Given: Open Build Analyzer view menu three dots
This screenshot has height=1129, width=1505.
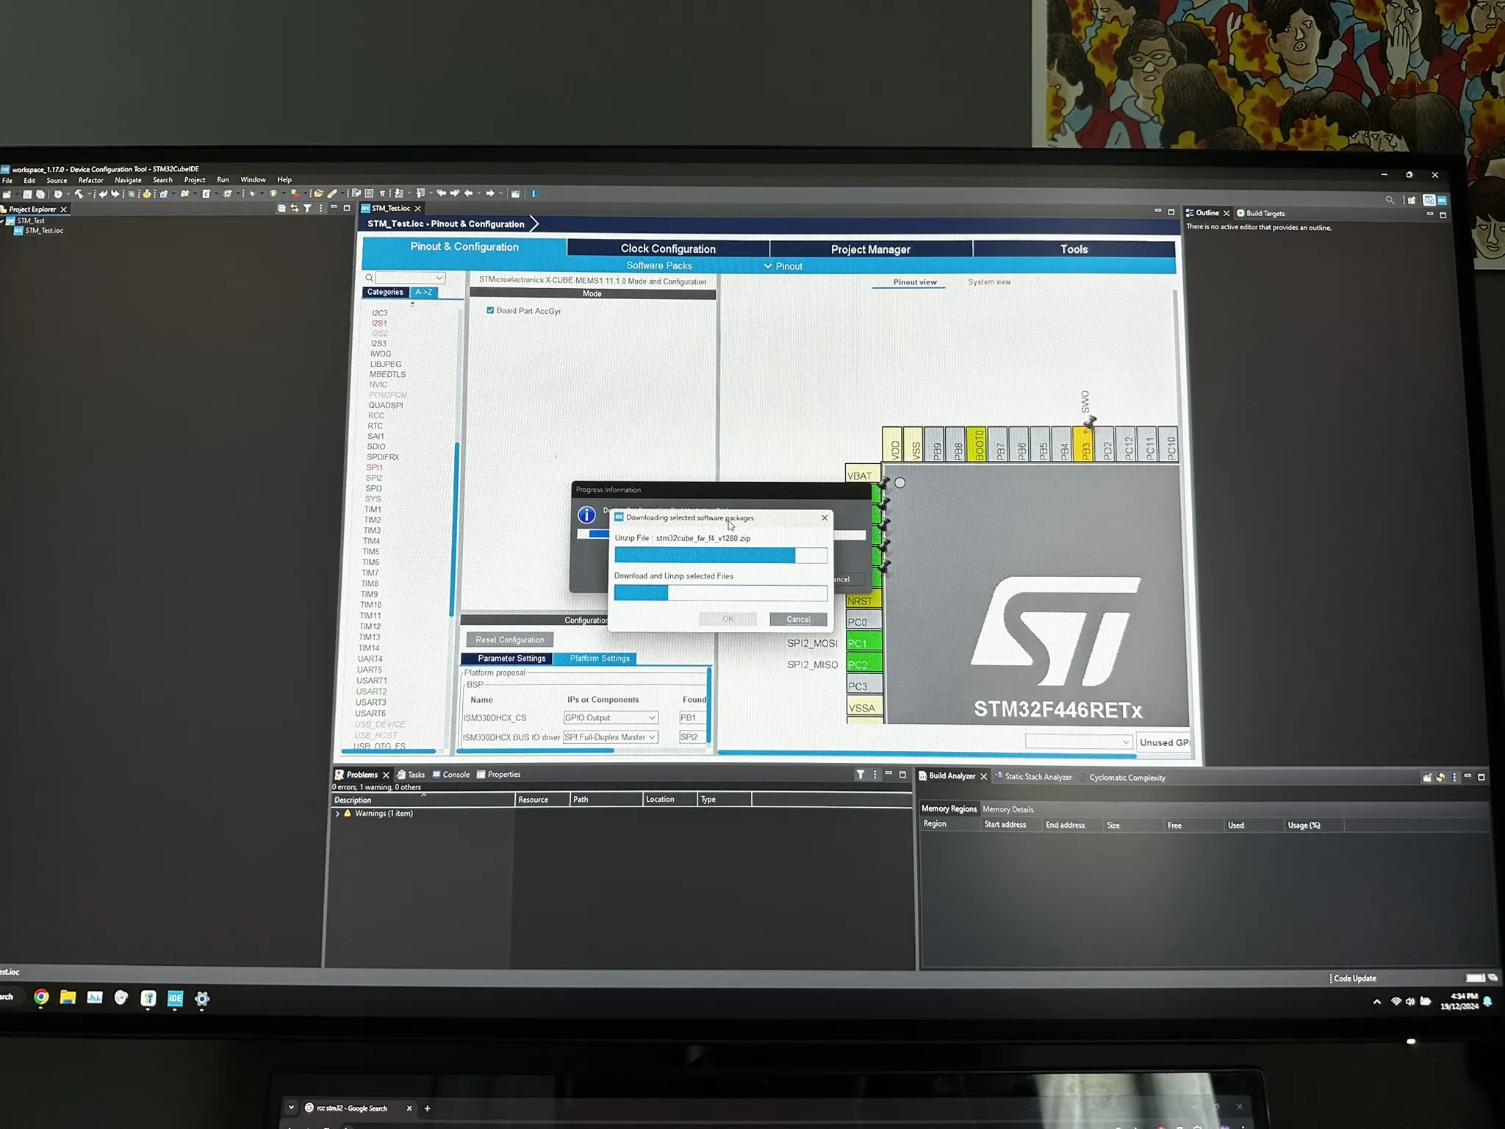Looking at the screenshot, I should click(1454, 777).
